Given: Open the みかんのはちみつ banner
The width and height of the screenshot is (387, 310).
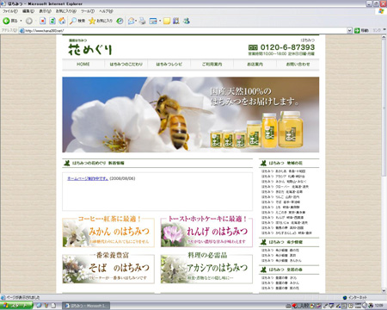Looking at the screenshot, I should pyautogui.click(x=108, y=232).
